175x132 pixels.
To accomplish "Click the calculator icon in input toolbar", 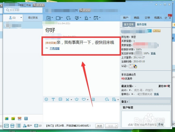I will [x=93, y=99].
